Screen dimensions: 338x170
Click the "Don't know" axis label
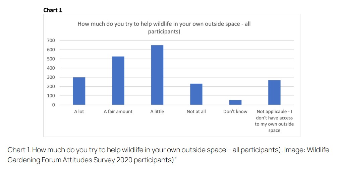pyautogui.click(x=235, y=111)
